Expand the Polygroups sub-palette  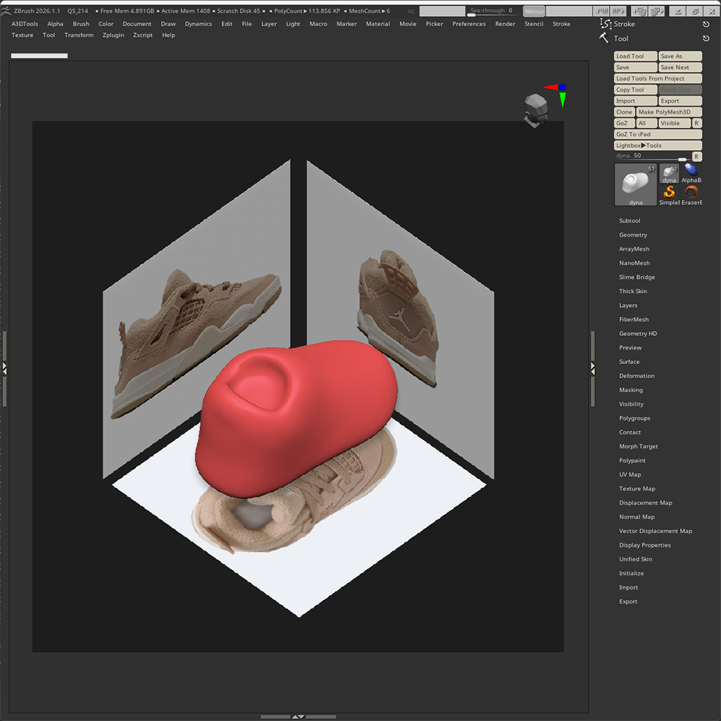[634, 418]
